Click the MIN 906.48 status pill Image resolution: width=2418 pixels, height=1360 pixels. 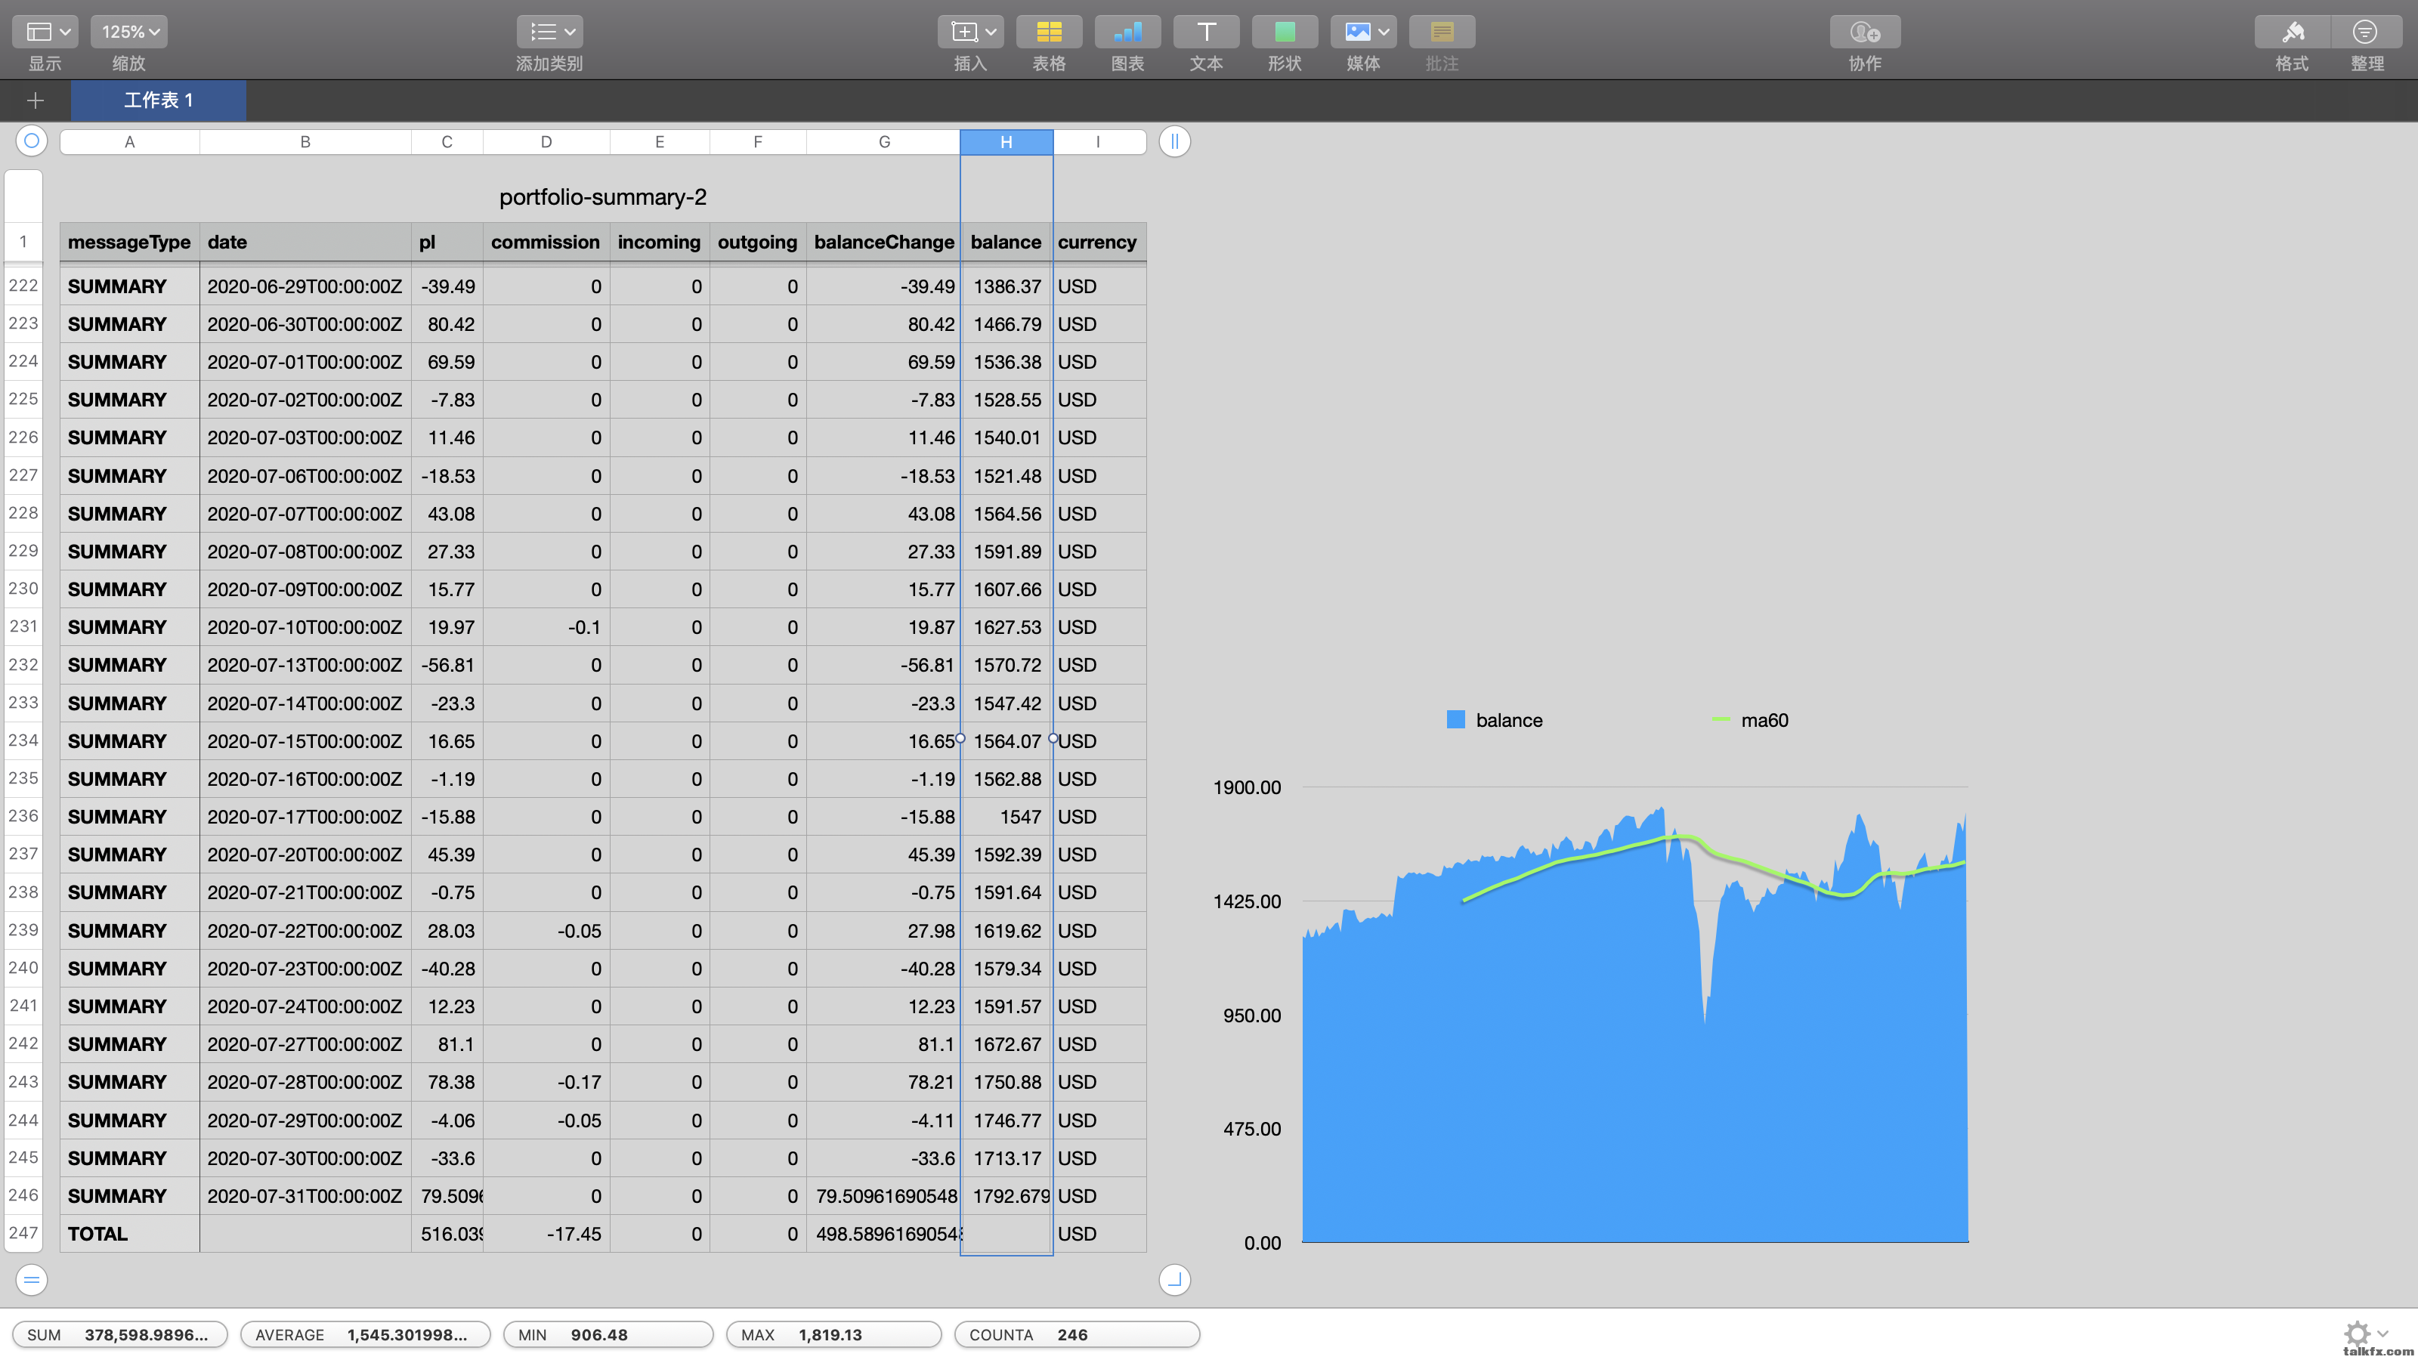[x=608, y=1334]
